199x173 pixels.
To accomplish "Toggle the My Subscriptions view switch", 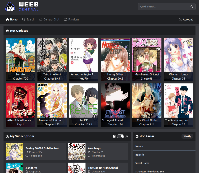I will [x=120, y=136].
